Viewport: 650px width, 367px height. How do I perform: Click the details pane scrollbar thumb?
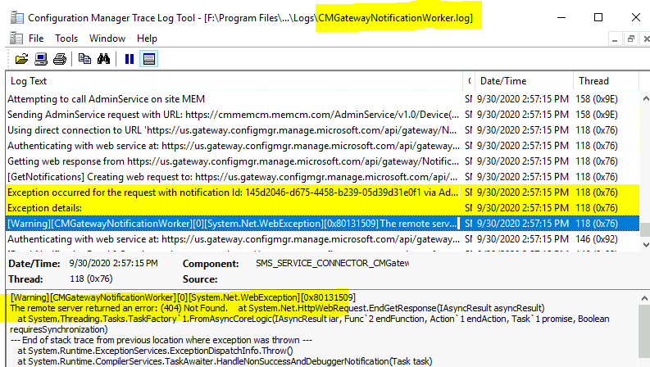click(x=644, y=331)
